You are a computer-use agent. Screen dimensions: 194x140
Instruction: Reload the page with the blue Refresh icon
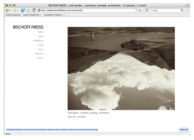23,10
